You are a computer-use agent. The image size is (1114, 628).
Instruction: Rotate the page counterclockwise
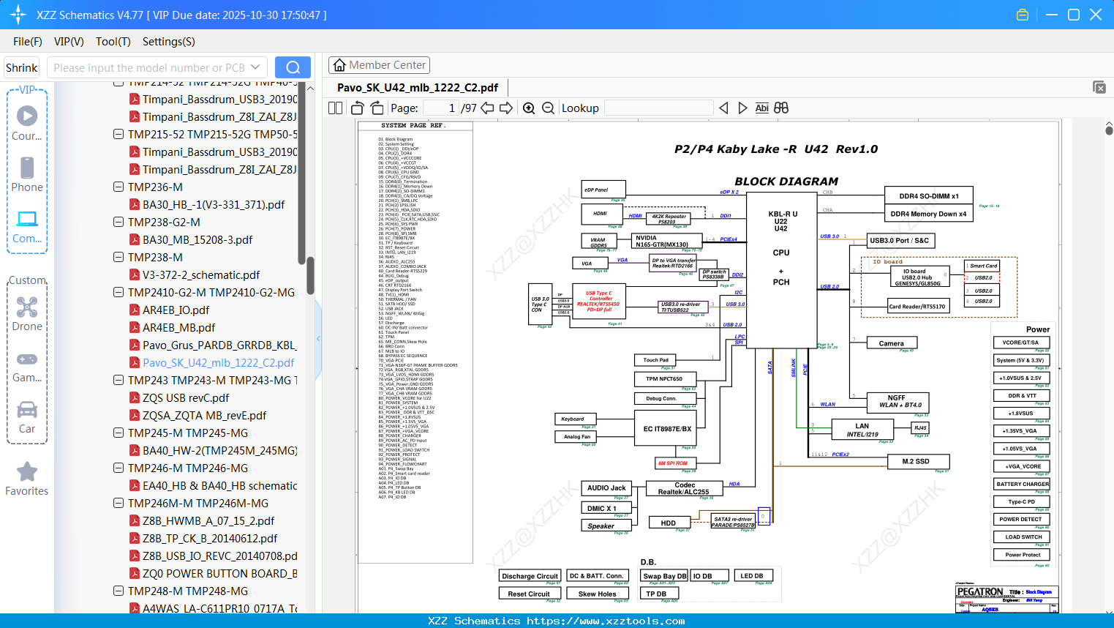[x=358, y=108]
